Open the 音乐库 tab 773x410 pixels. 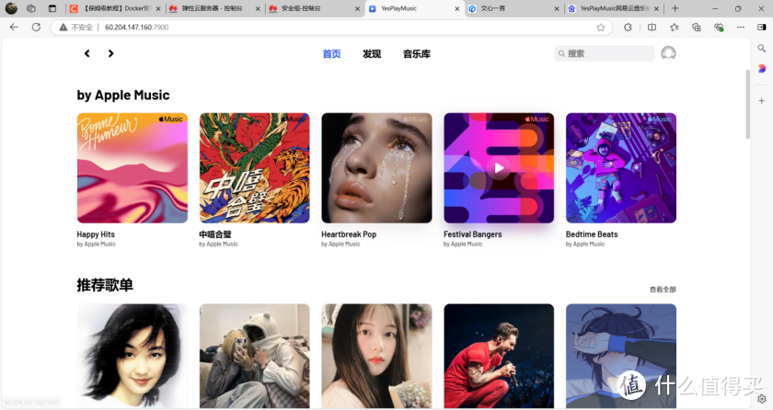(x=417, y=53)
